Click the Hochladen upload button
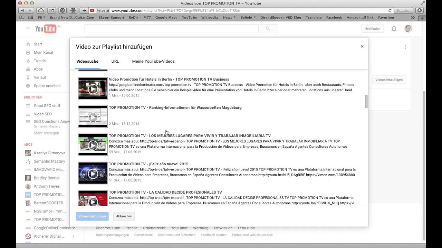 click(x=372, y=29)
